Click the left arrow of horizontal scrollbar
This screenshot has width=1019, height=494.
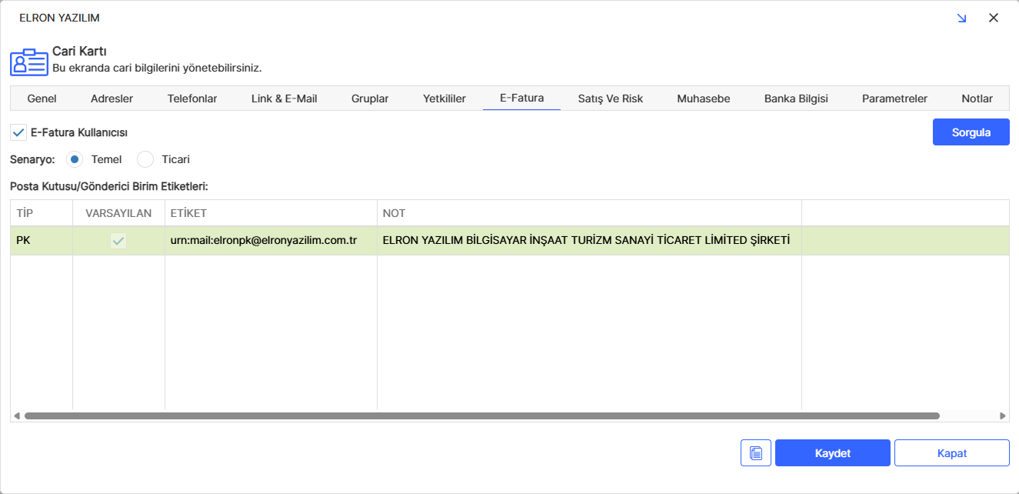[17, 416]
